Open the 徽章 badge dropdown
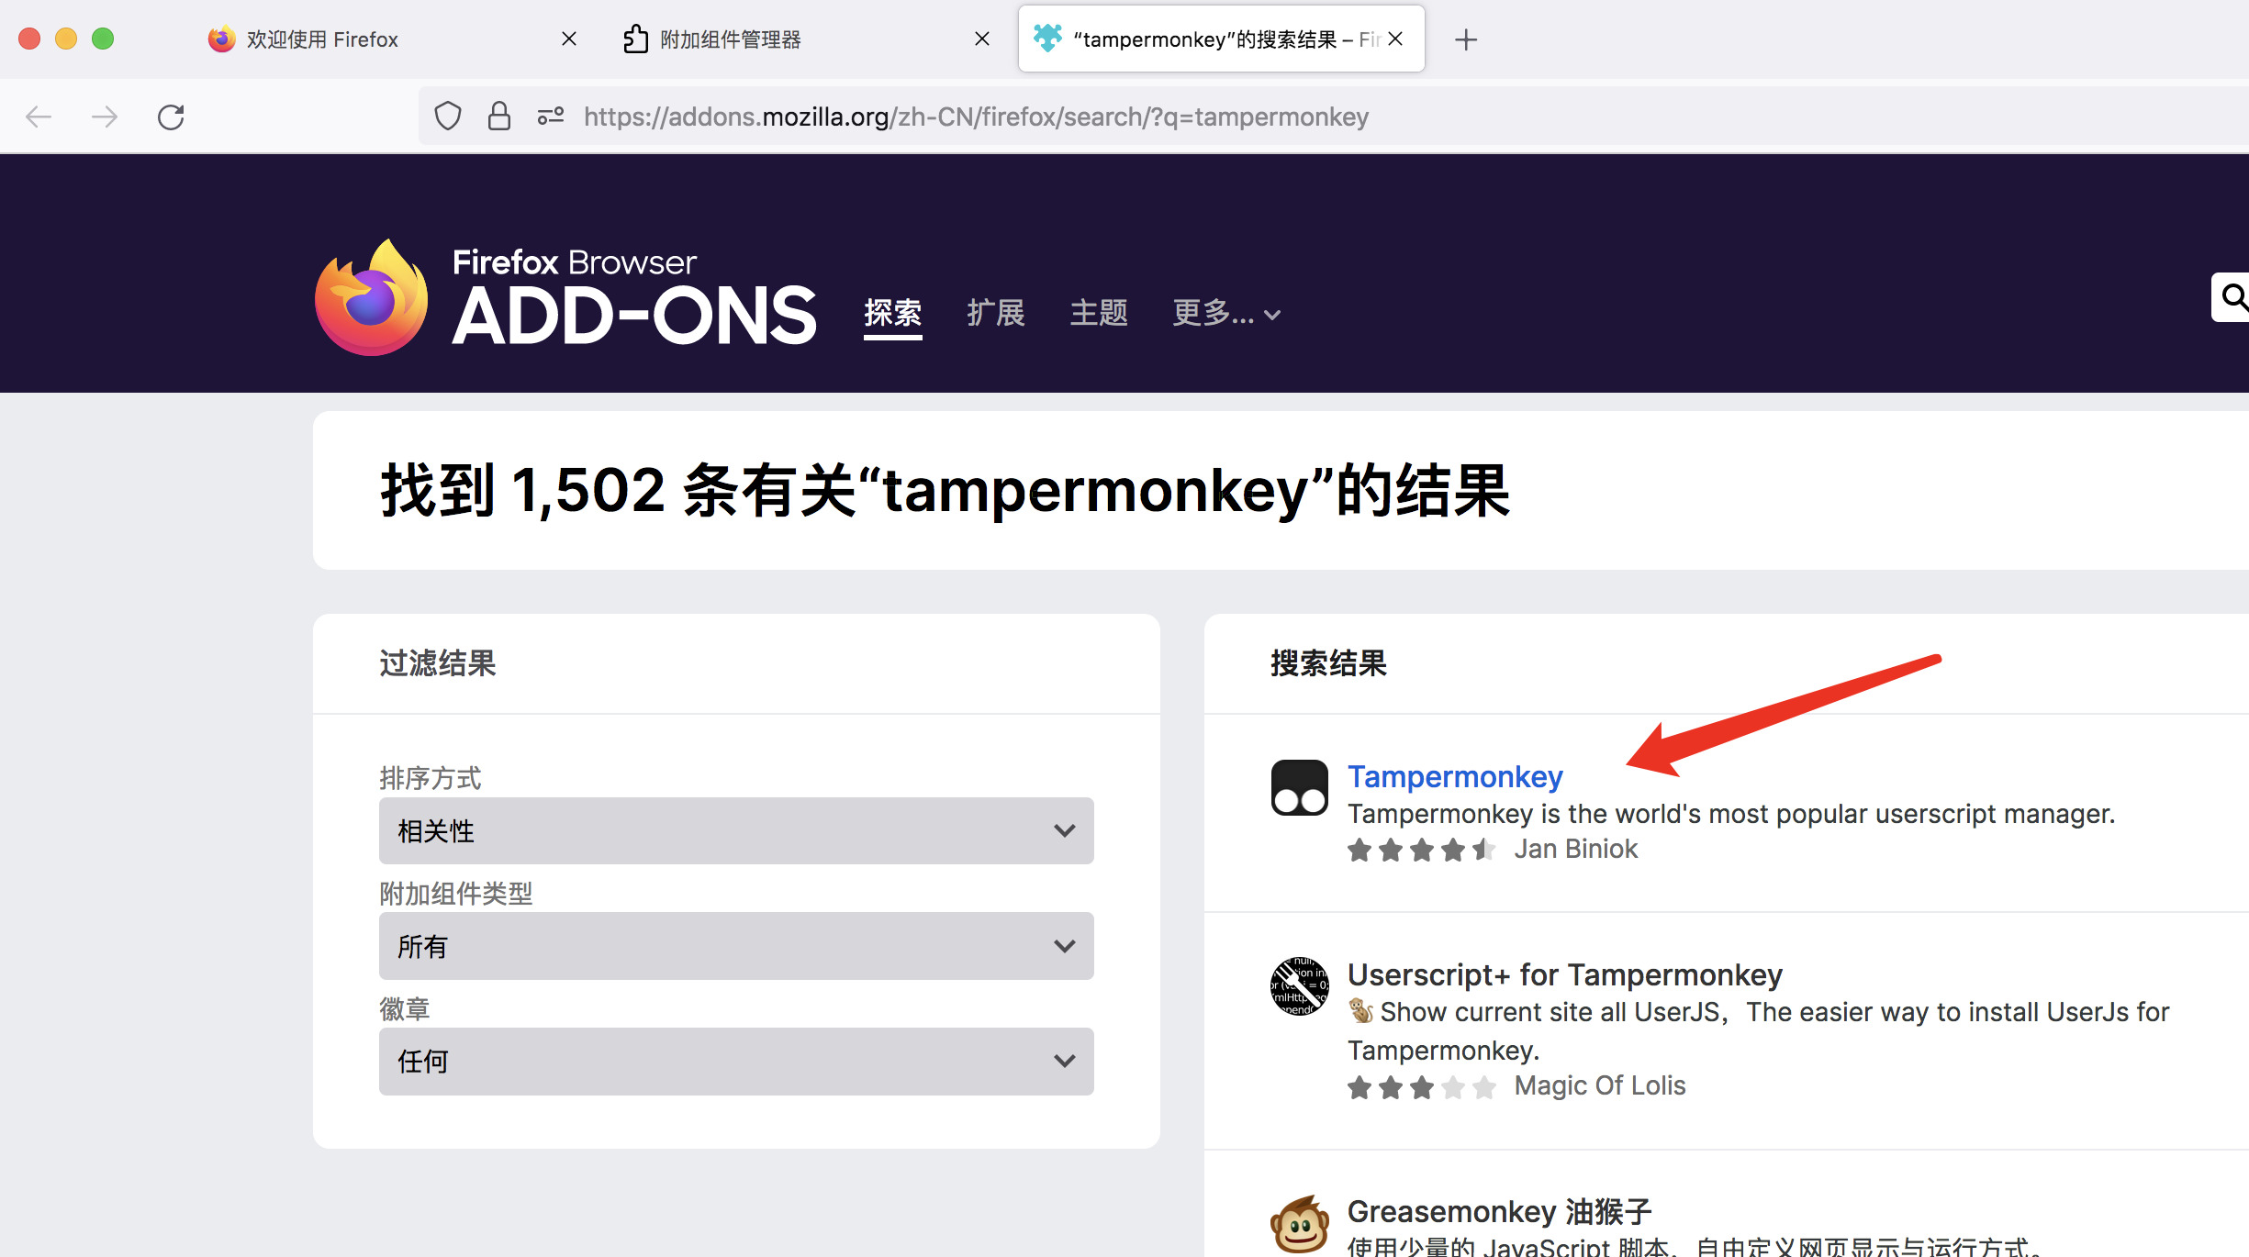 click(735, 1062)
